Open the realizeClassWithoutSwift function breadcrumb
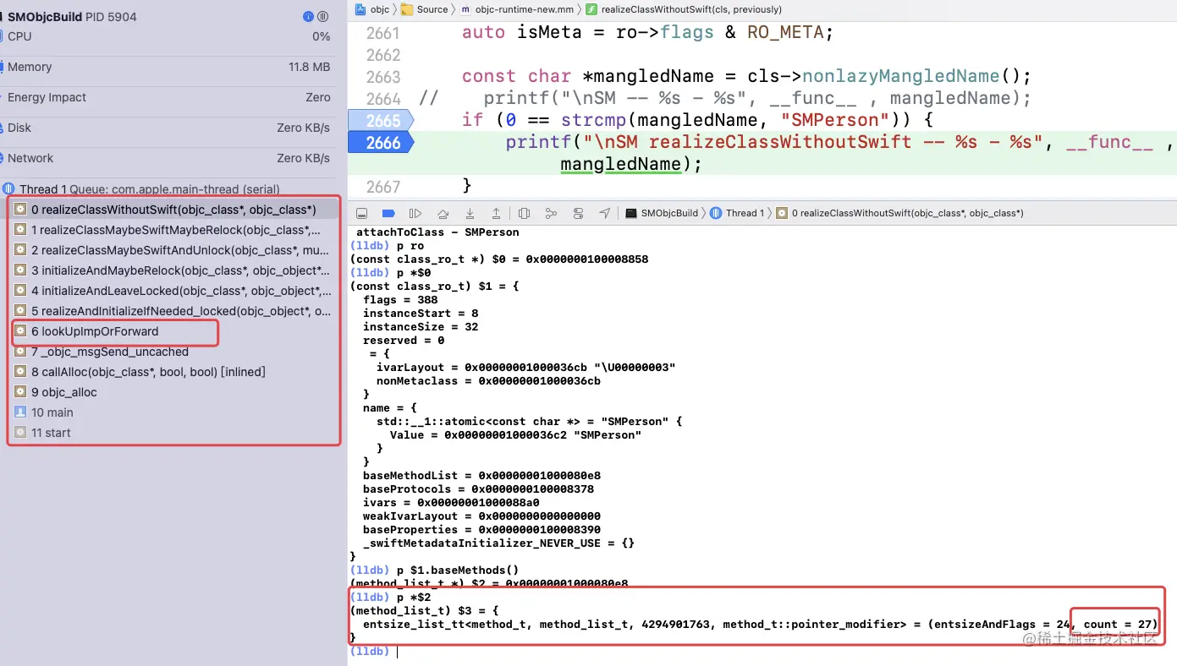The width and height of the screenshot is (1177, 666). click(x=684, y=9)
